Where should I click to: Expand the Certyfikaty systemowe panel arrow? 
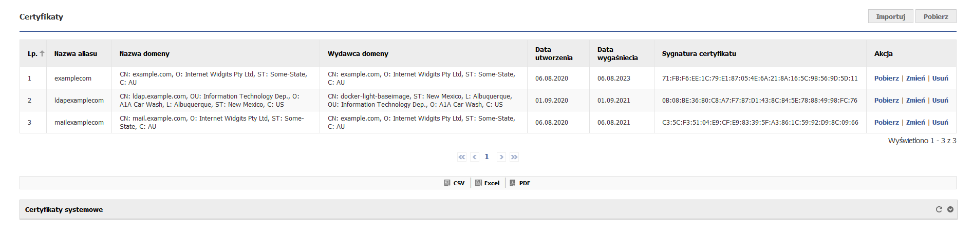(950, 209)
